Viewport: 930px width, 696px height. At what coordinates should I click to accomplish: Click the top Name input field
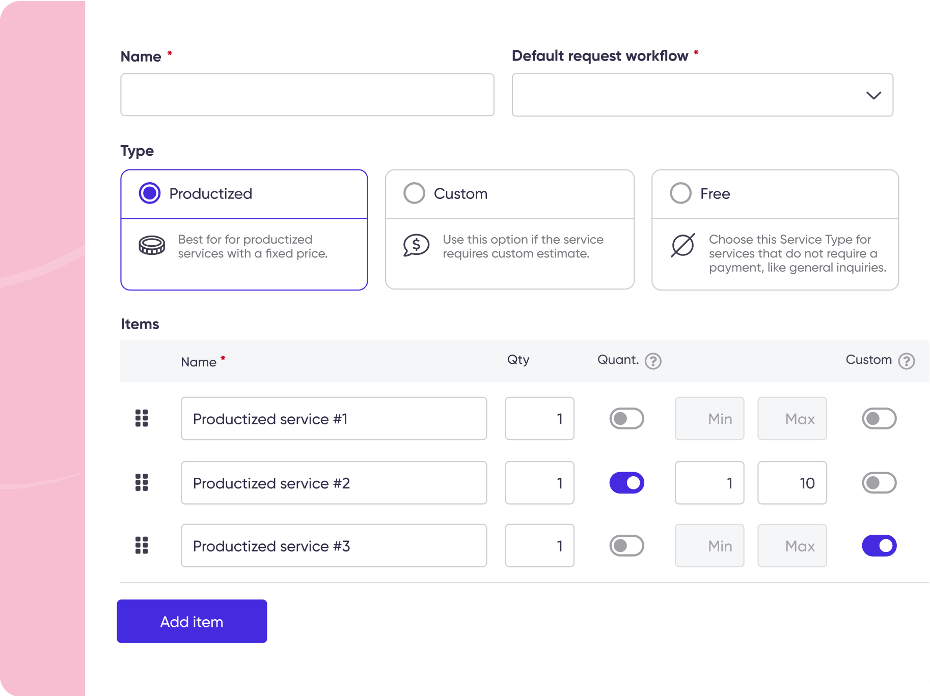(307, 95)
